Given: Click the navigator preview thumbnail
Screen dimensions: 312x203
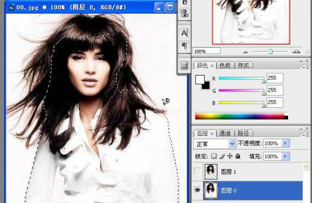Looking at the screenshot, I should (251, 22).
